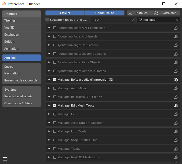
Task: Click the maillage search field
Action: click(158, 20)
